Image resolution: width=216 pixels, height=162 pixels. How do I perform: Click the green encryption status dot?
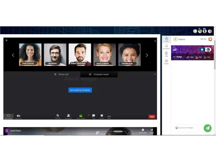[x=6, y=40]
